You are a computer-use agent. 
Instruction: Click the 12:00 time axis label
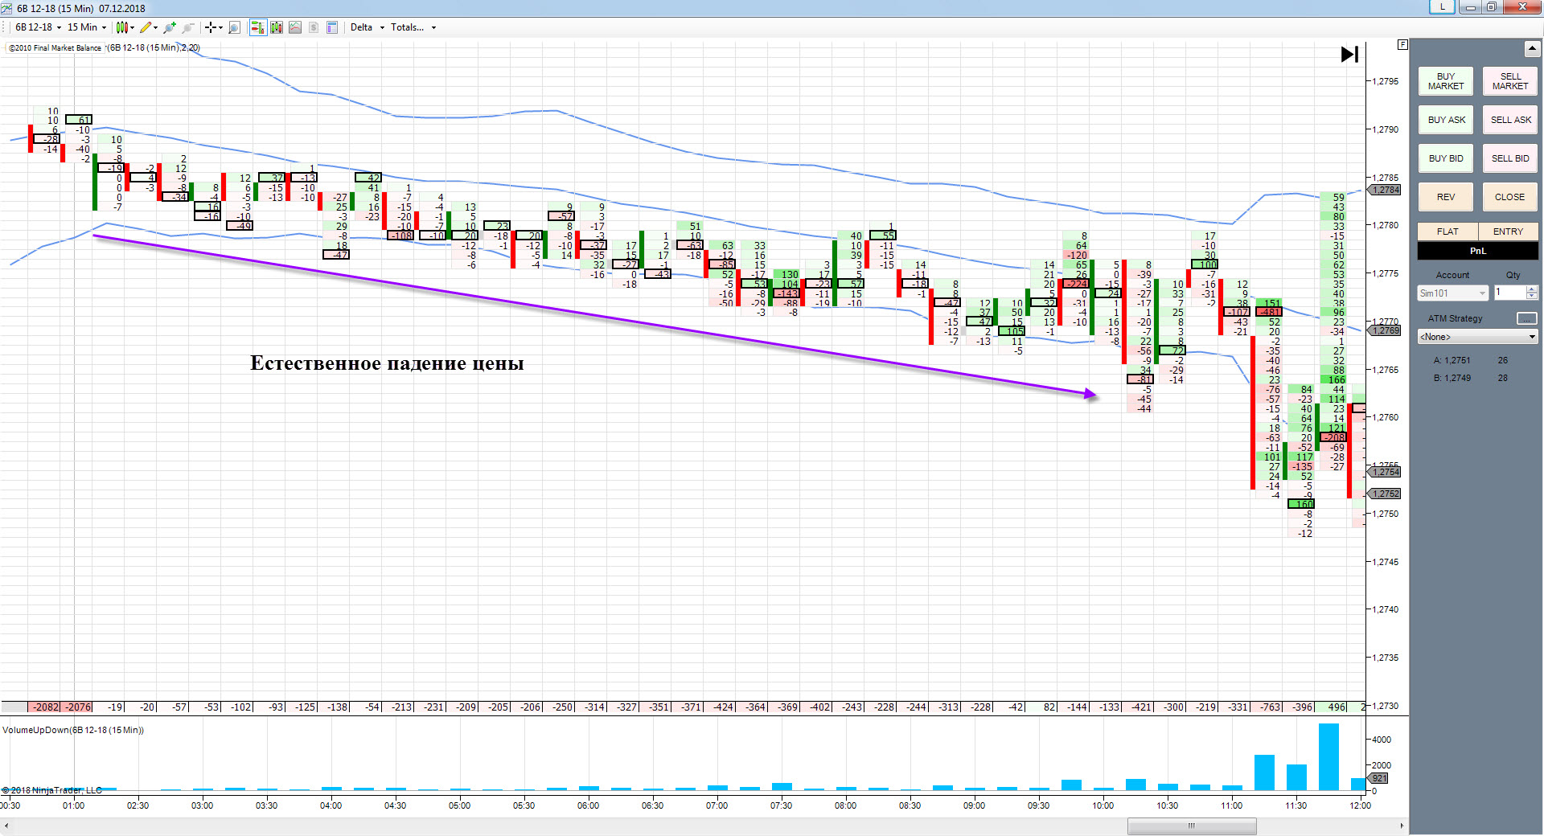click(x=1360, y=805)
